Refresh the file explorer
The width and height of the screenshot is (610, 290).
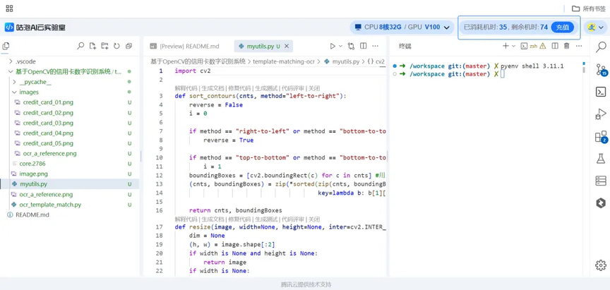pyautogui.click(x=116, y=46)
